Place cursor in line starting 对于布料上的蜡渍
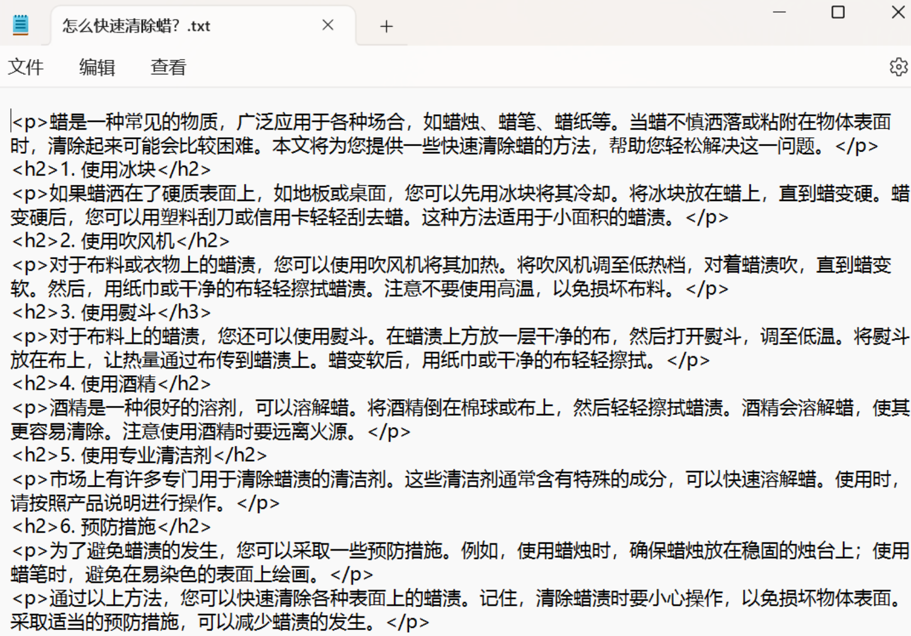 point(461,336)
